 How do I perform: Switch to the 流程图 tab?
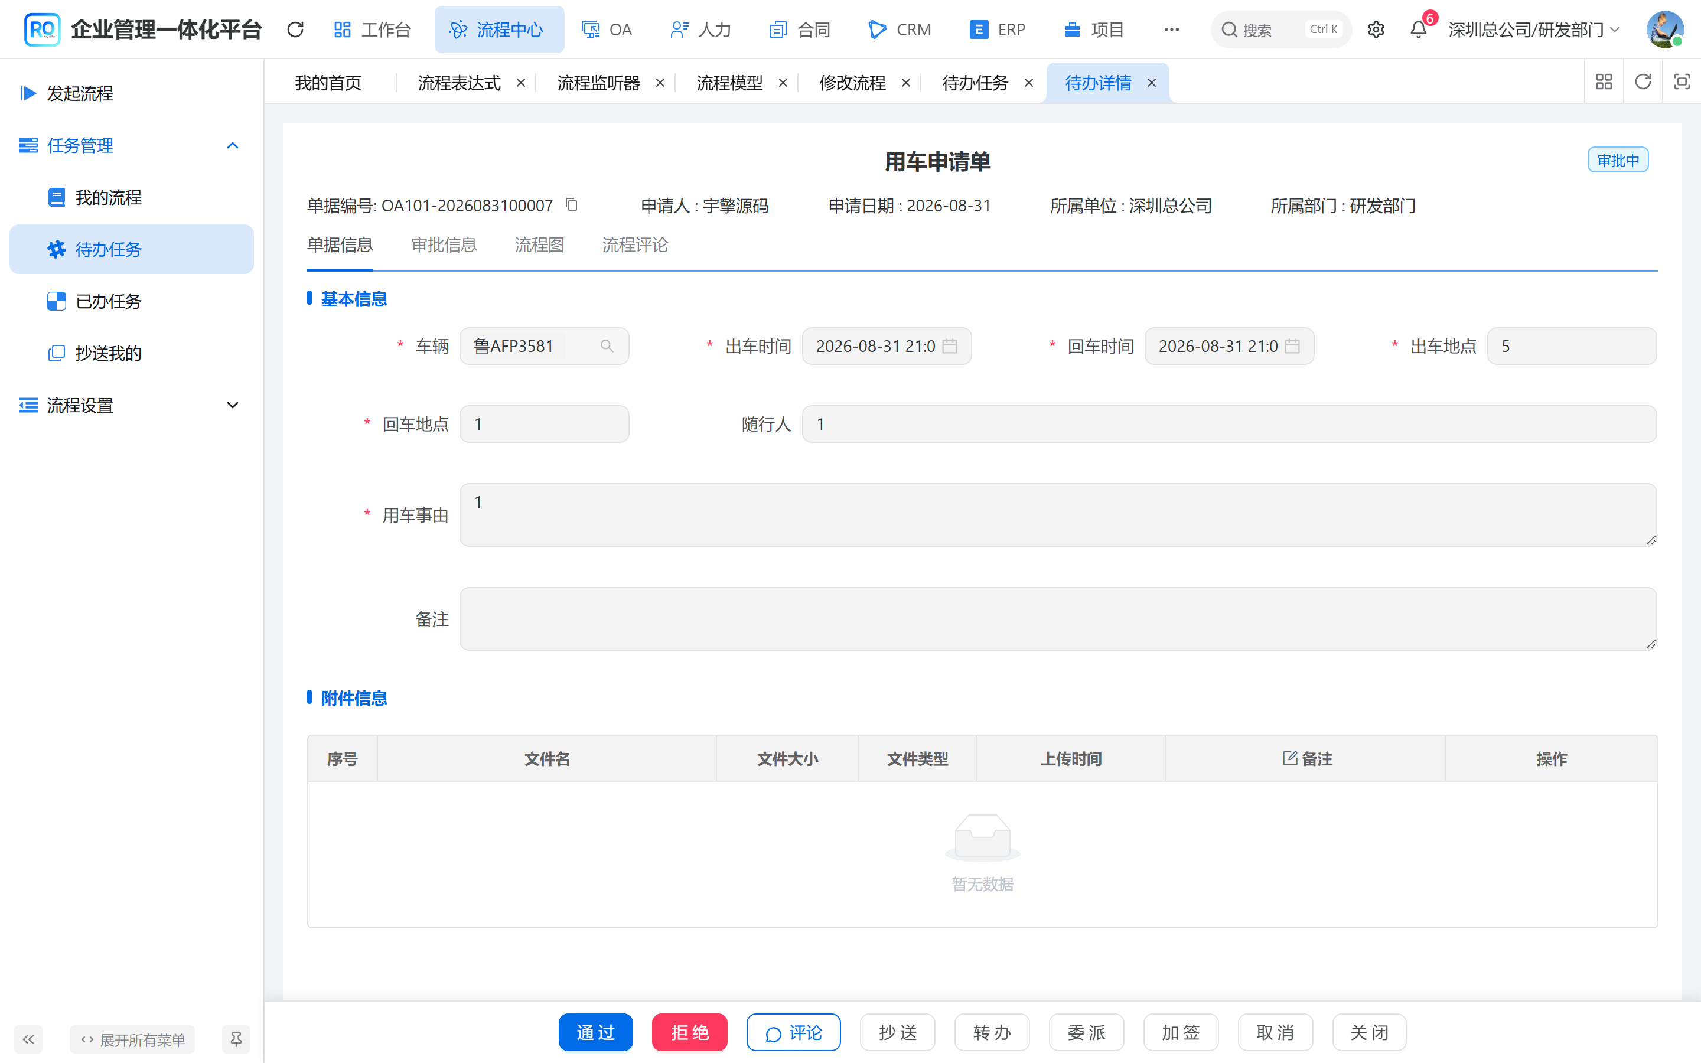click(x=539, y=245)
